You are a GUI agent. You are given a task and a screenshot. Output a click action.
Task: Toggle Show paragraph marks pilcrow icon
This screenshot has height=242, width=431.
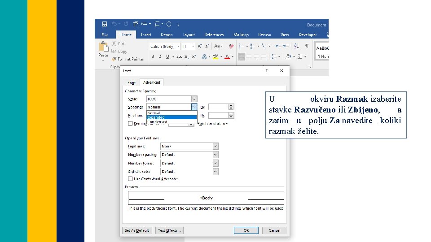pyautogui.click(x=307, y=46)
